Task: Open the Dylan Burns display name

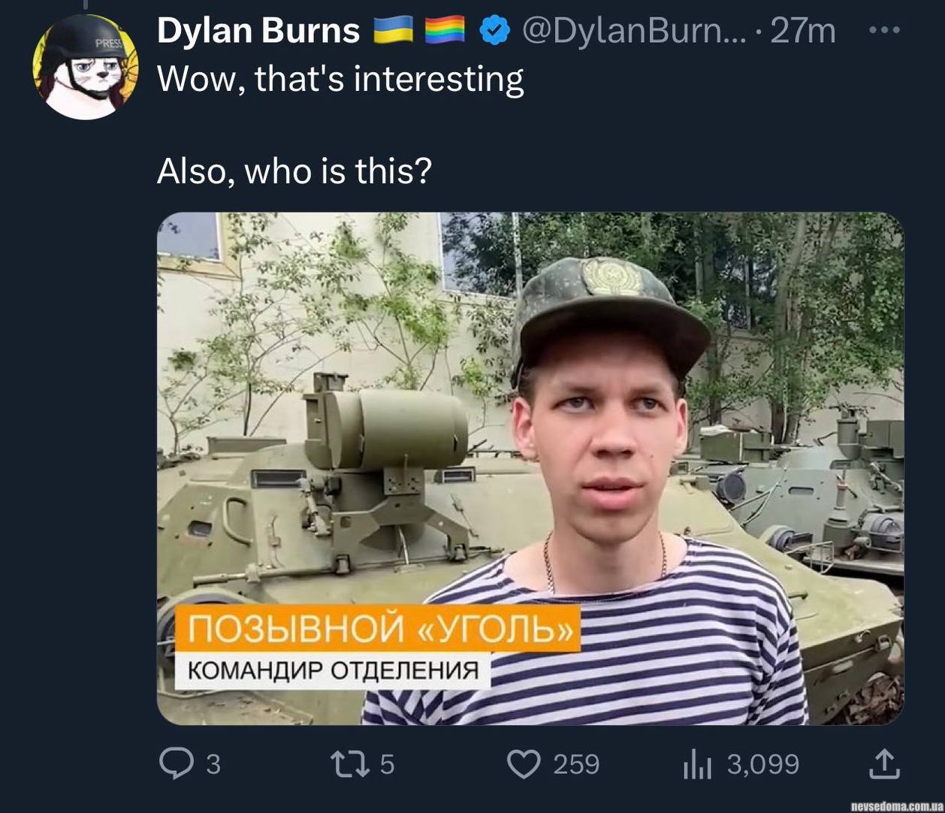Action: point(258,31)
